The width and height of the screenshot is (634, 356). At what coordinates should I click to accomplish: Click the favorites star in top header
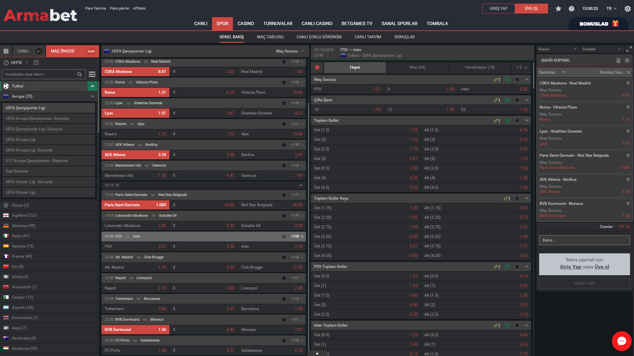coord(558,9)
